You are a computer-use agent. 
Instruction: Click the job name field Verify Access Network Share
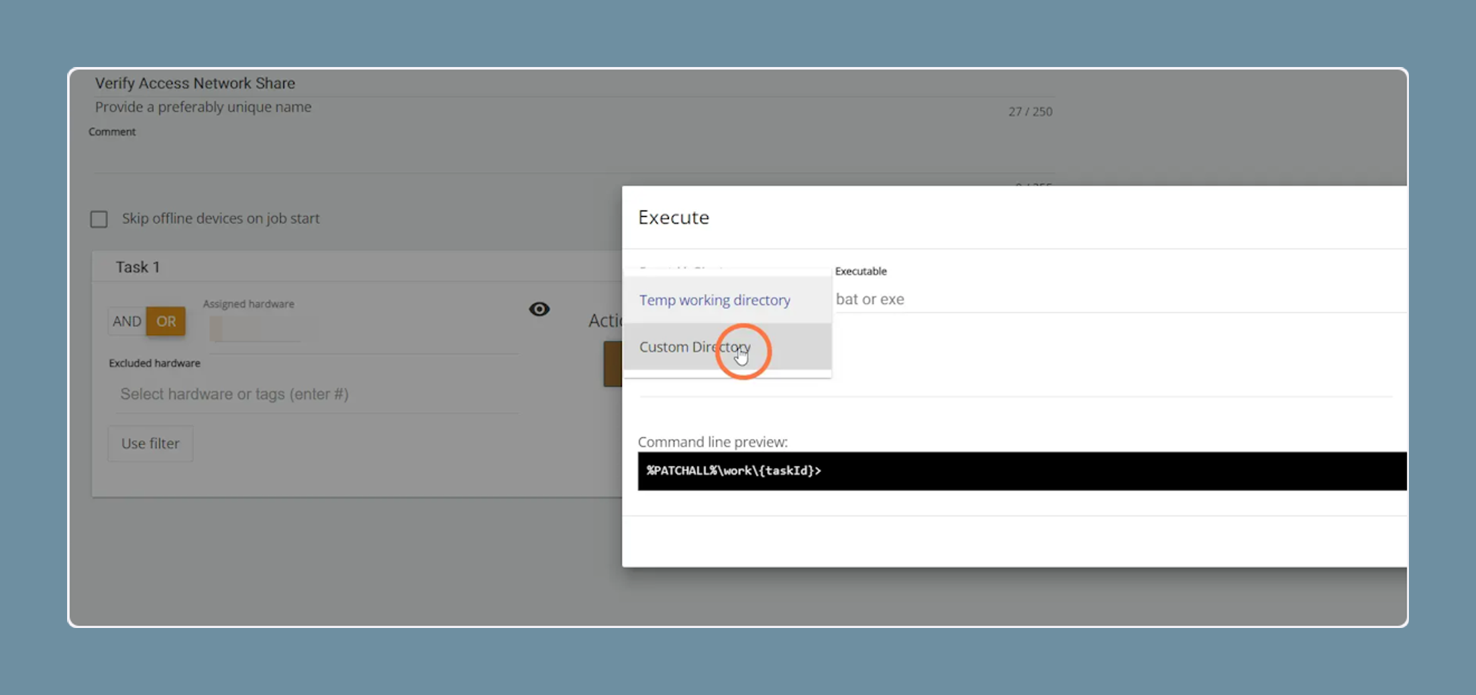pyautogui.click(x=574, y=83)
